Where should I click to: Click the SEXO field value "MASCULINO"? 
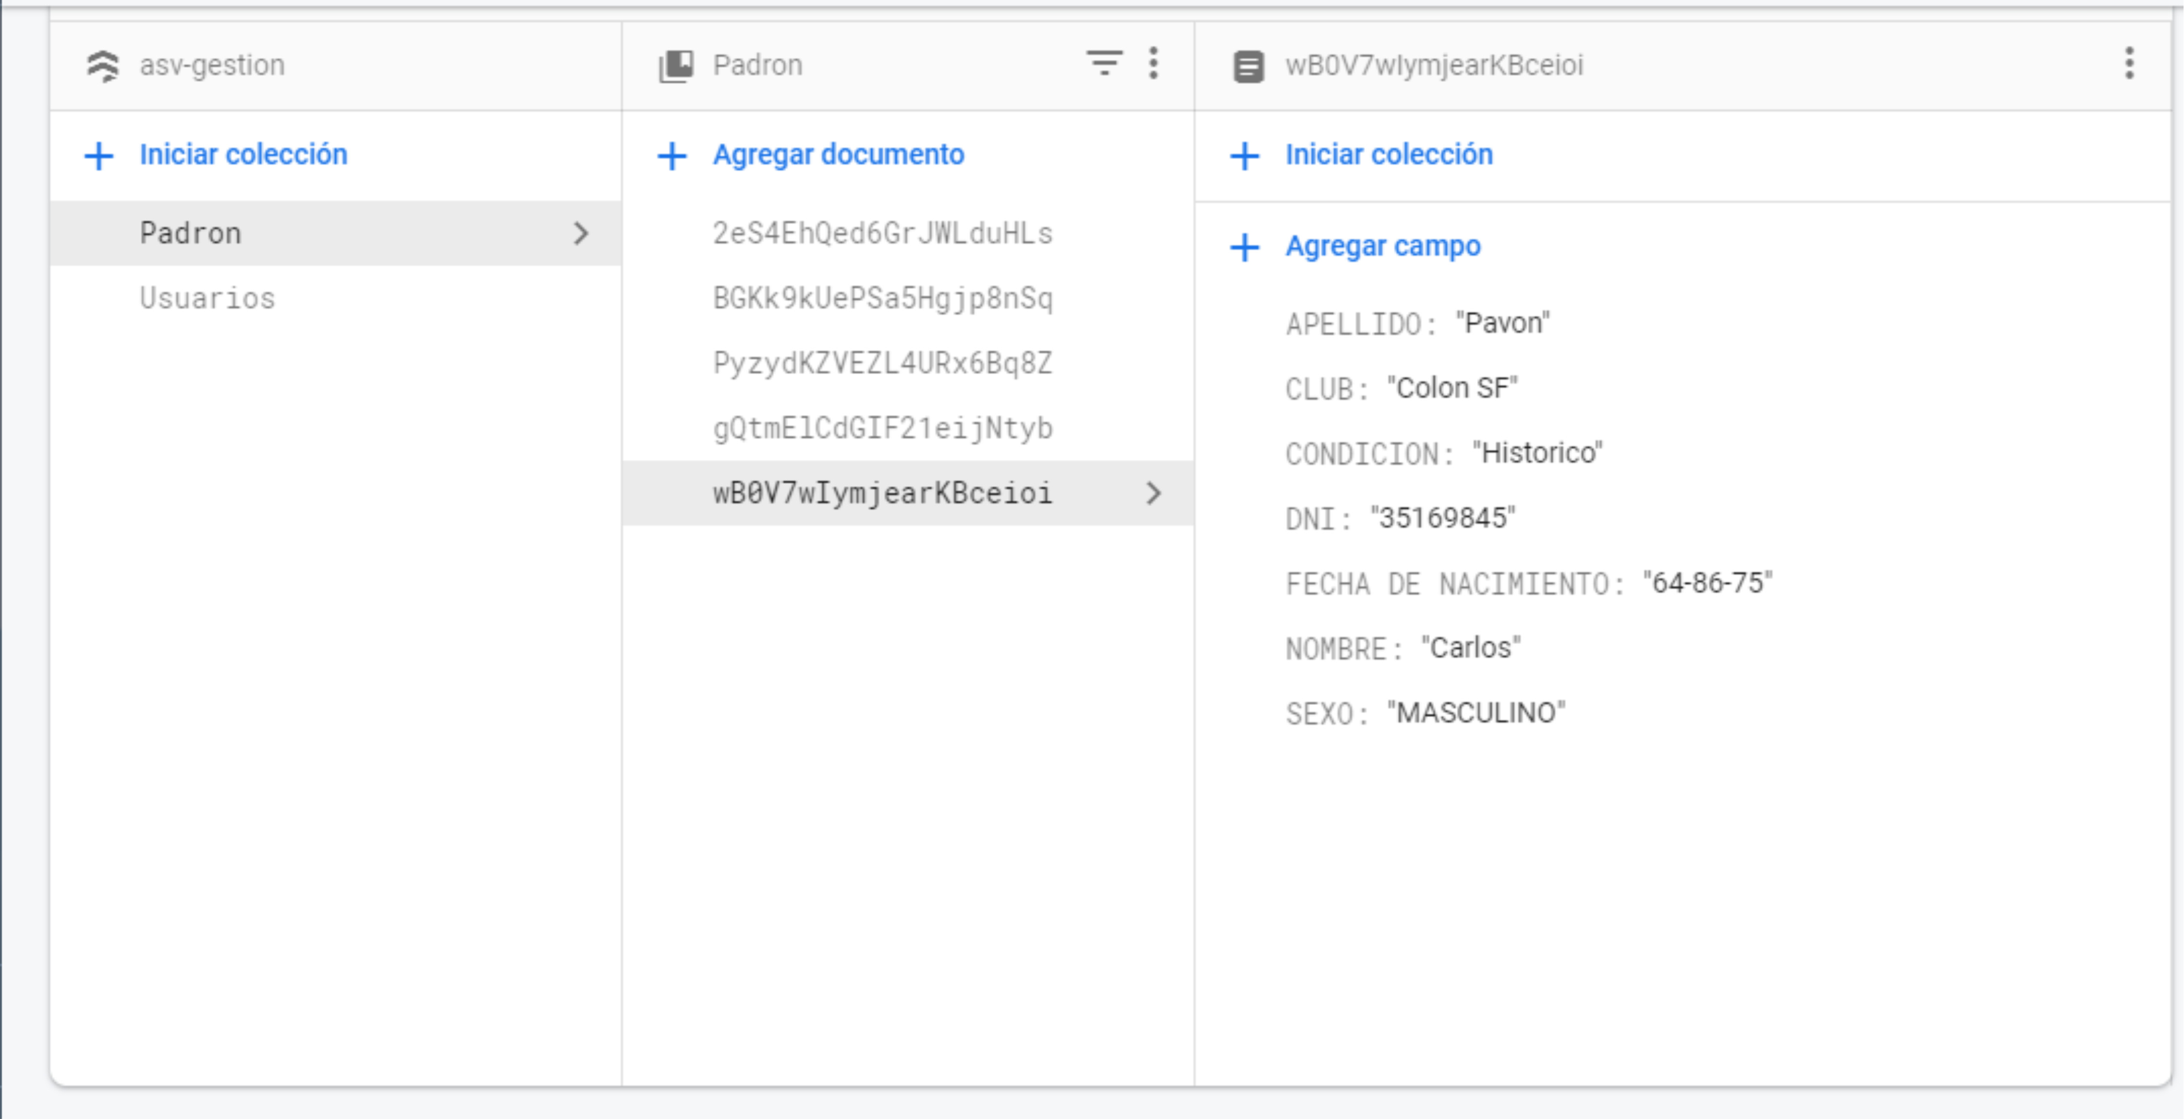click(1476, 713)
